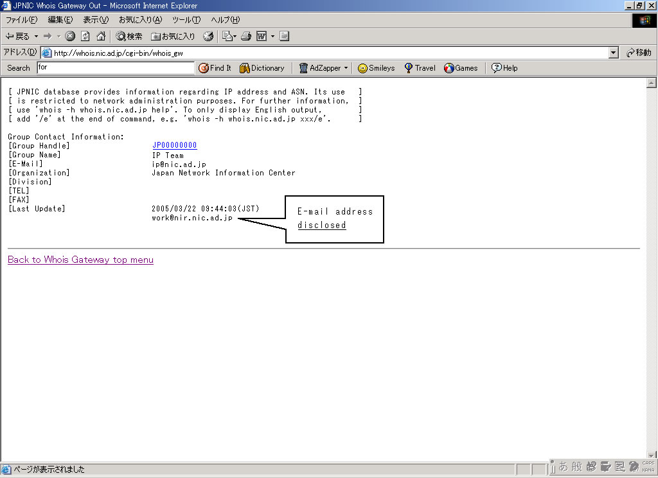This screenshot has width=658, height=478.
Task: Click the vertical scrollbar down arrow
Action: coord(652,456)
